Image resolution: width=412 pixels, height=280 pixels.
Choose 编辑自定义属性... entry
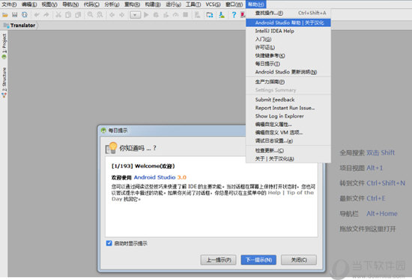click(x=288, y=124)
